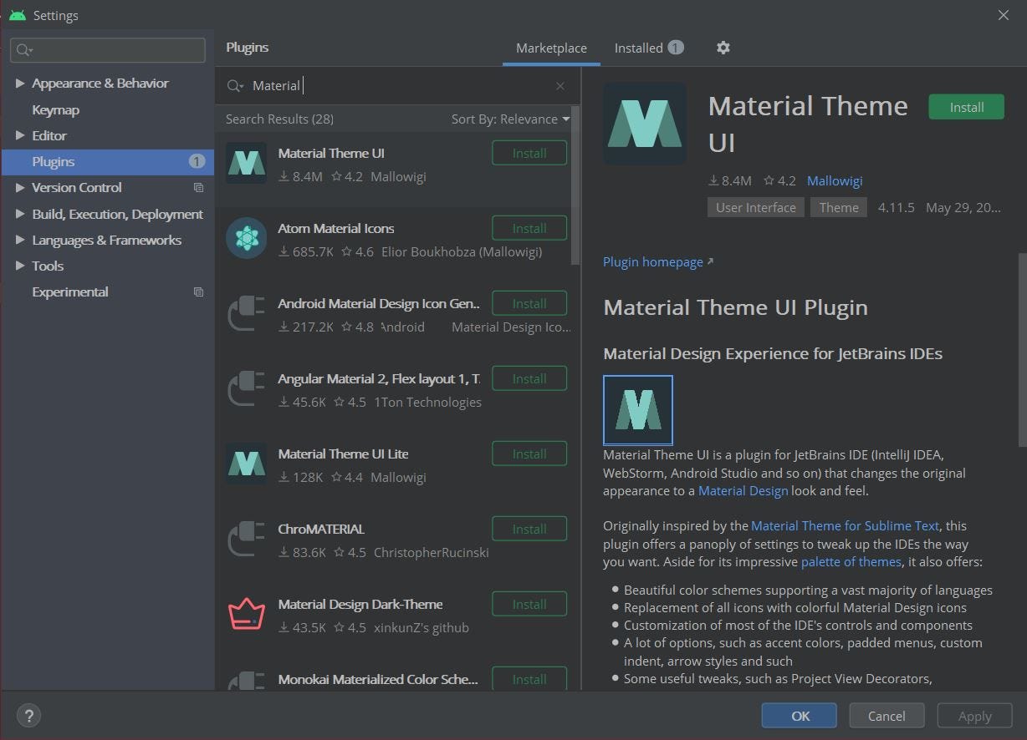Open the Plugin homepage link
1027x740 pixels.
[x=658, y=261]
